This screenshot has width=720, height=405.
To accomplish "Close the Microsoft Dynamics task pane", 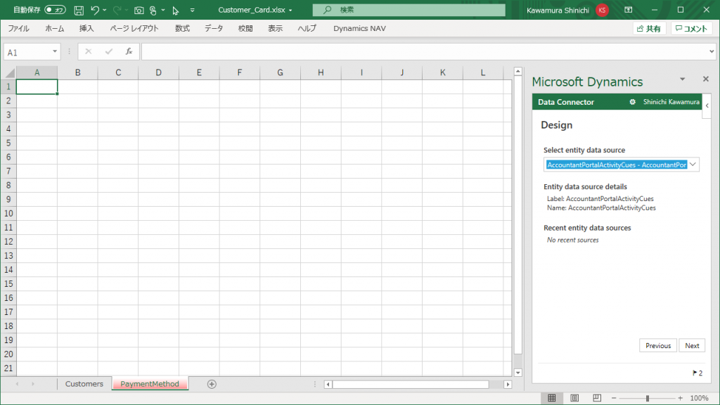I will [706, 79].
